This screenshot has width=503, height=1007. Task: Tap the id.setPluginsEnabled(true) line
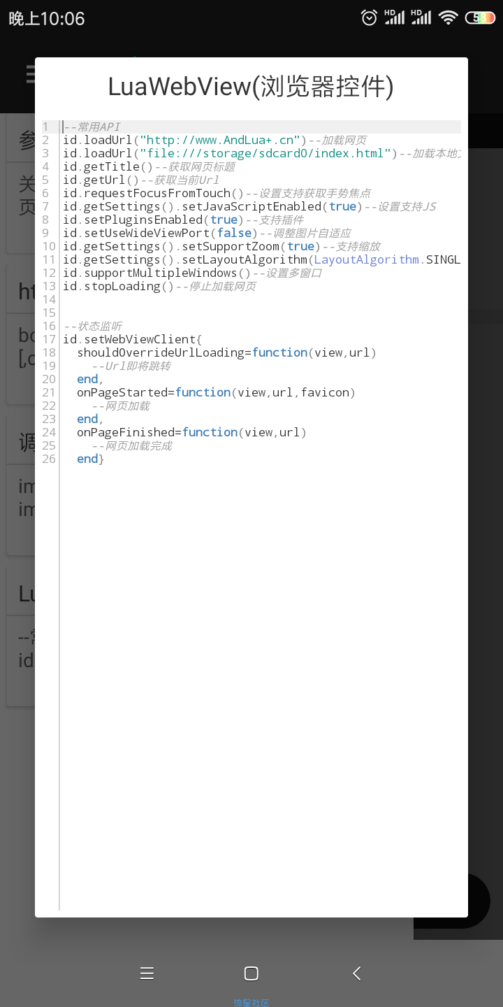point(184,220)
